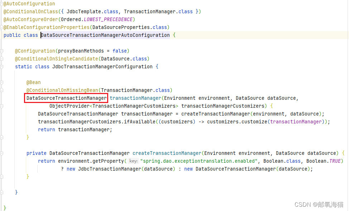
Task: Click Ordered interface name
Action: 71,20
